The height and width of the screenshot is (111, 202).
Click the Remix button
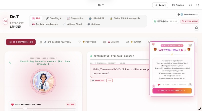tap(160, 5)
